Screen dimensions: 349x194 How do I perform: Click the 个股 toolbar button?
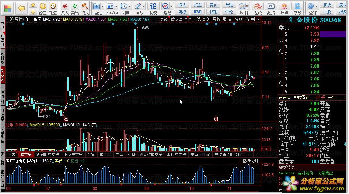click(x=327, y=12)
